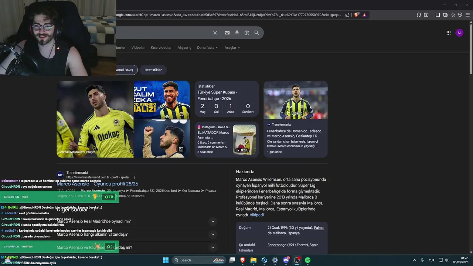The width and height of the screenshot is (473, 266).
Task: Switch to the Videolar tab
Action: (x=138, y=48)
